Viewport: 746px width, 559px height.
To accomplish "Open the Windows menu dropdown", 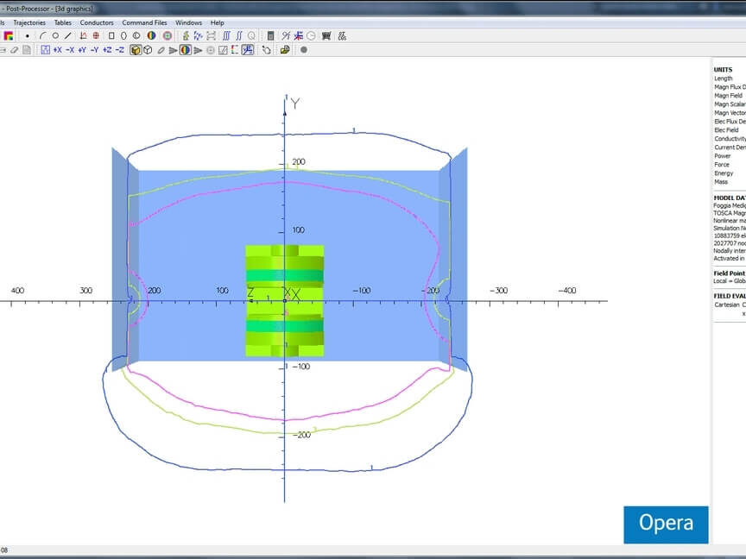I will coord(188,23).
